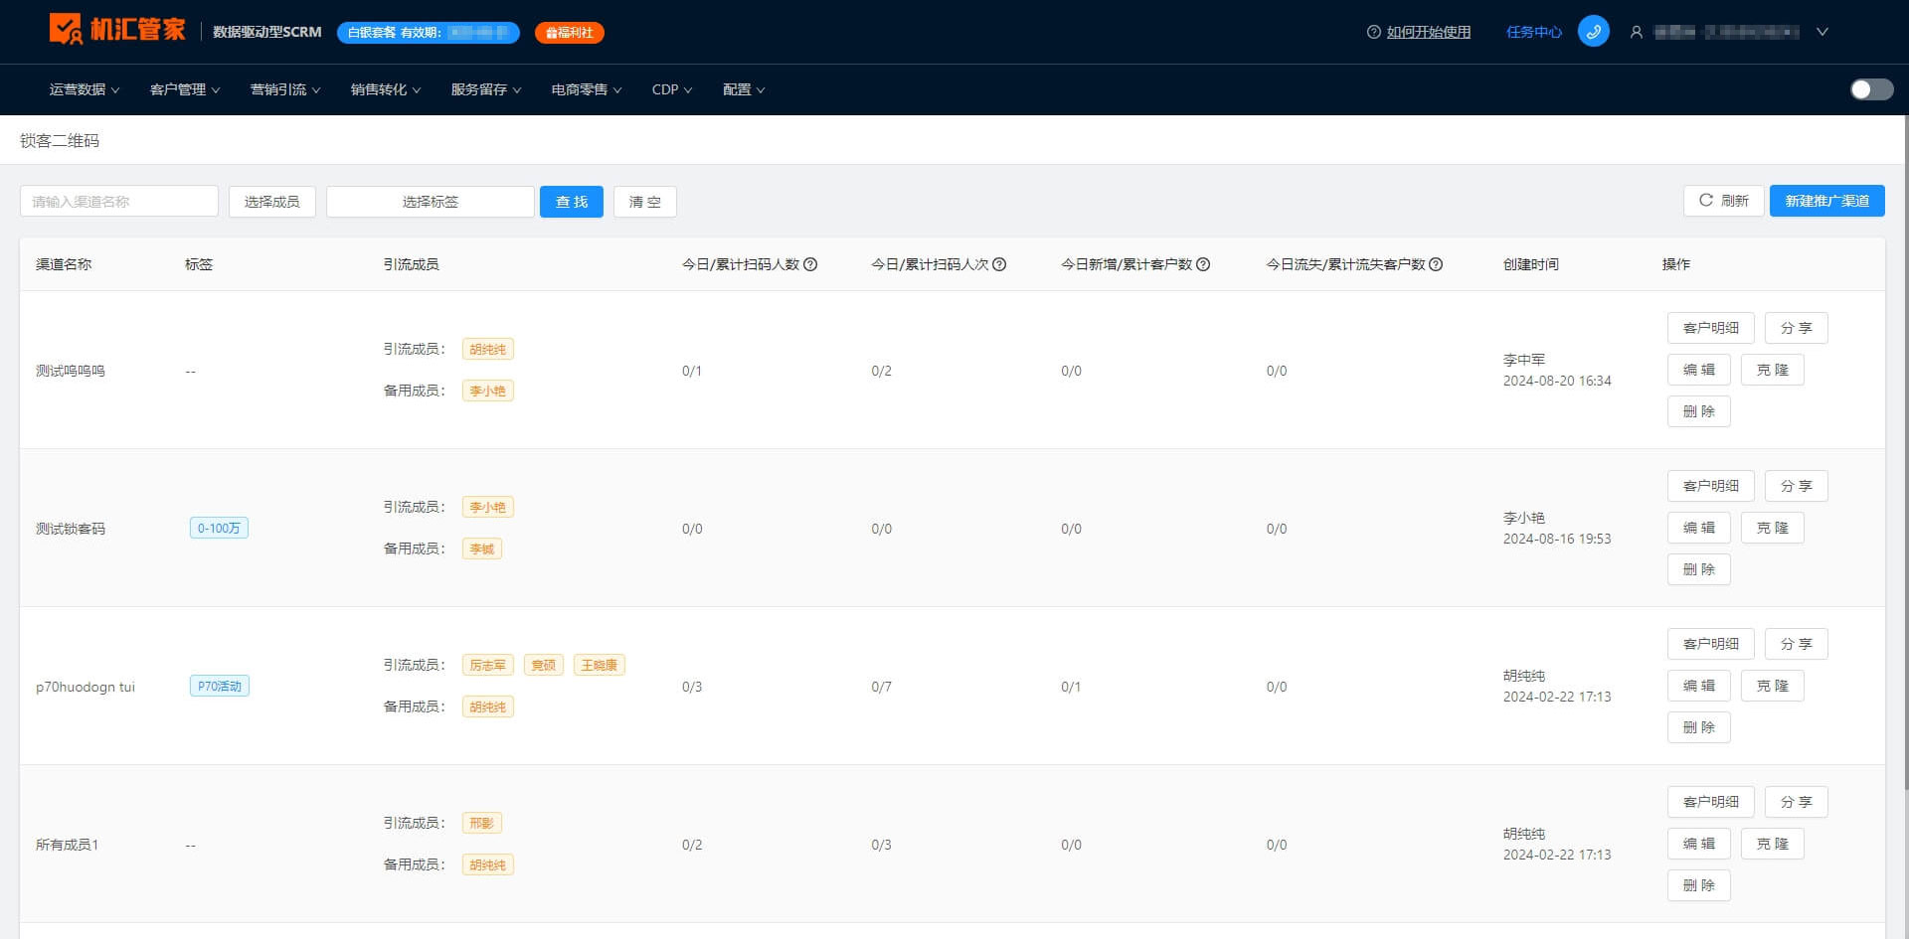The width and height of the screenshot is (1909, 939).
Task: Click 分享 for 测试锁客码 row
Action: click(1797, 486)
